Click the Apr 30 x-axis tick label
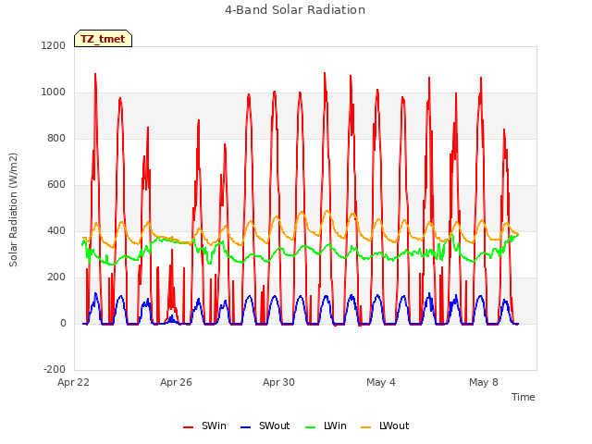Screen dimensions: 592x444 pos(278,382)
